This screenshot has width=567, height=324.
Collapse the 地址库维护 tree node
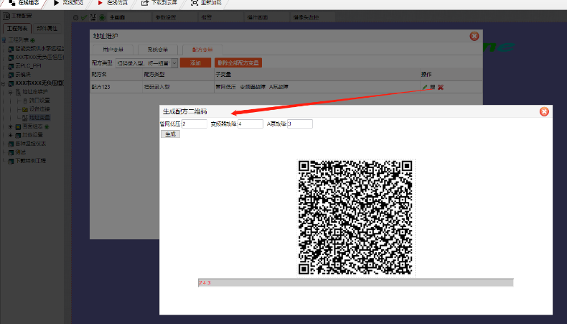pyautogui.click(x=10, y=92)
